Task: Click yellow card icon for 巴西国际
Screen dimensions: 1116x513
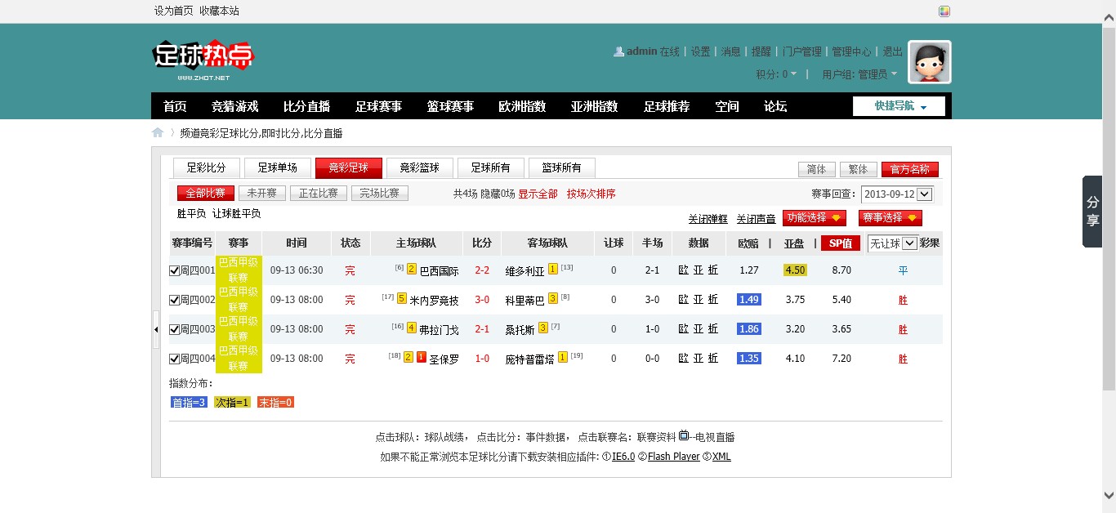Action: click(x=412, y=269)
